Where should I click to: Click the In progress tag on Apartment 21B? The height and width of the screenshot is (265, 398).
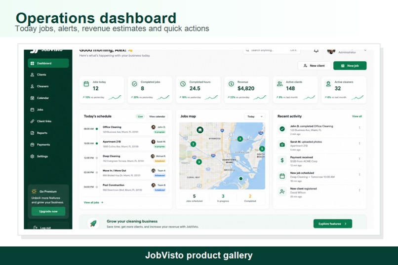(159, 147)
